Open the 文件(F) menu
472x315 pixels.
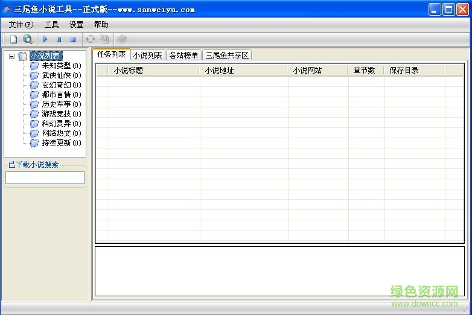tap(21, 24)
